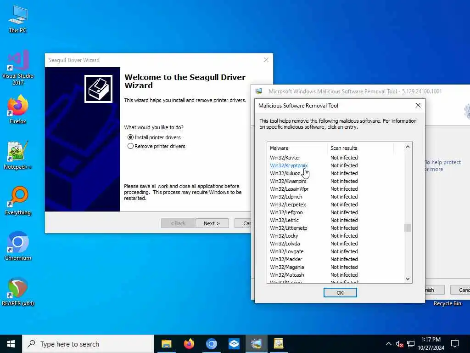Select the Win32/Locky entry
Viewport: 470px width, 353px height.
click(x=284, y=236)
